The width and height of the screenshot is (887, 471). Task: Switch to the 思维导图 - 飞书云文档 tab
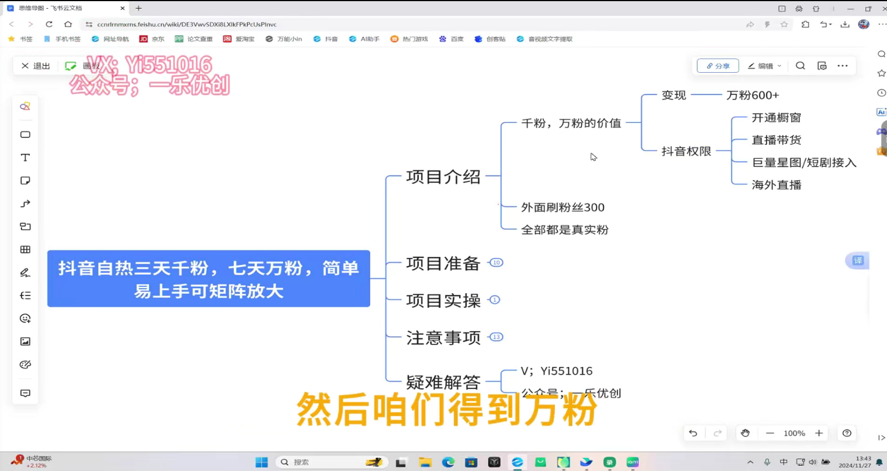pyautogui.click(x=65, y=9)
